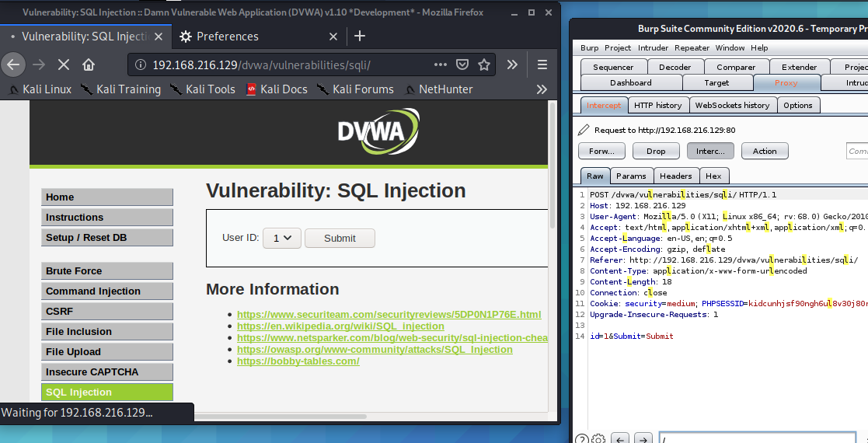Open File Upload sidebar link

(x=106, y=351)
